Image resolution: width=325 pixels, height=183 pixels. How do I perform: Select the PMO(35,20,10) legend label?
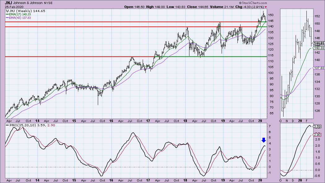click(x=23, y=125)
